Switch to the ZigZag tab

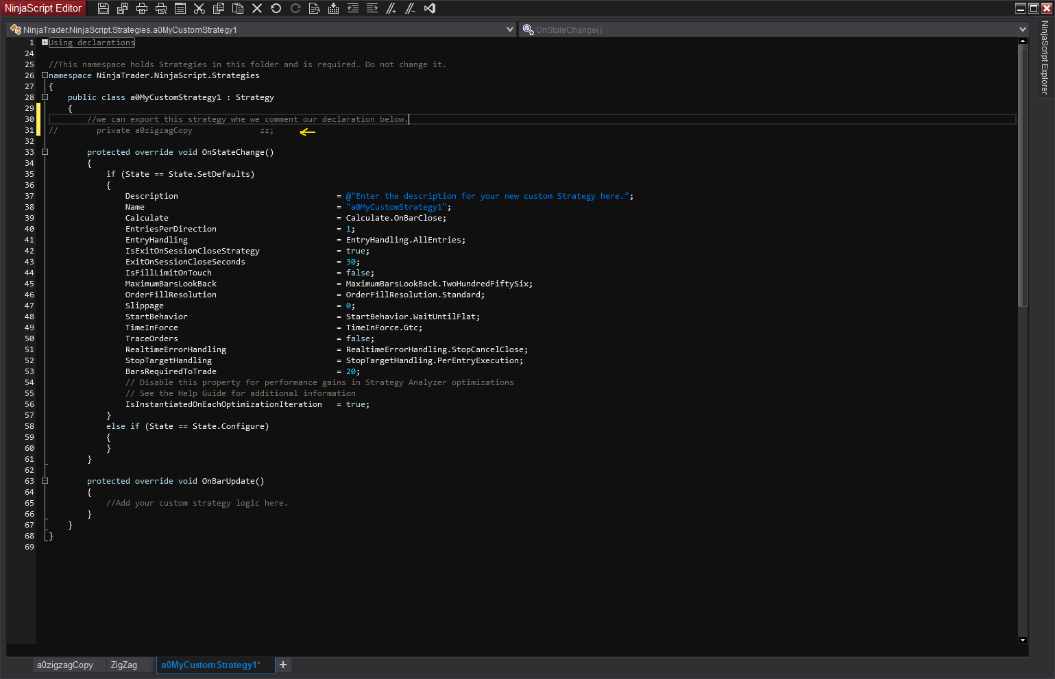point(124,665)
